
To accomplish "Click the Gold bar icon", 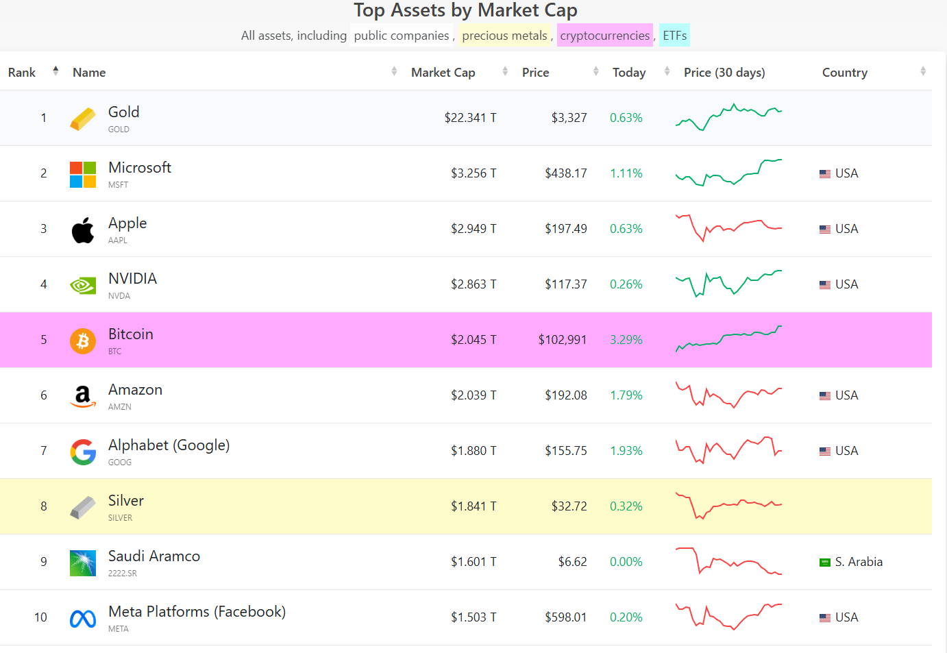I will (x=83, y=119).
